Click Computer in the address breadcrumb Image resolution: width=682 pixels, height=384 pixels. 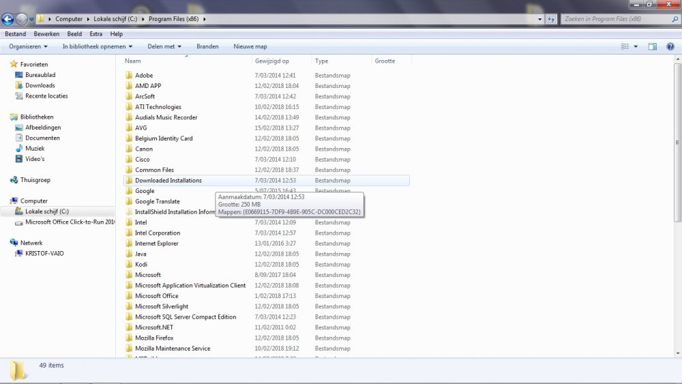point(69,19)
